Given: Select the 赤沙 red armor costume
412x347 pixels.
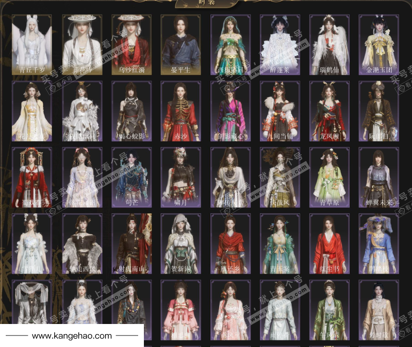Looking at the screenshot, I should 181,111.
